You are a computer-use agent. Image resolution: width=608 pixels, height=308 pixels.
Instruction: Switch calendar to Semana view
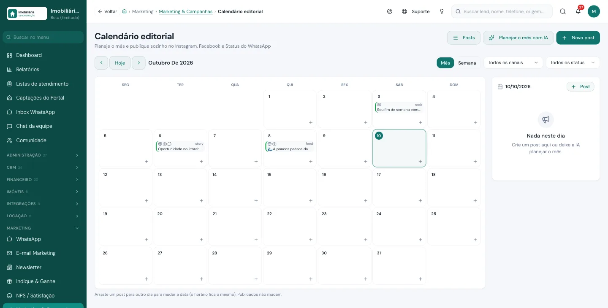point(467,63)
